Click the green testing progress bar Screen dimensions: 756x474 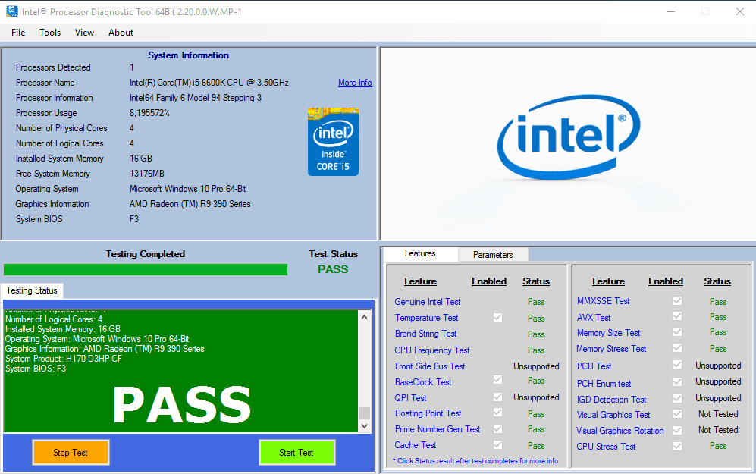[146, 269]
